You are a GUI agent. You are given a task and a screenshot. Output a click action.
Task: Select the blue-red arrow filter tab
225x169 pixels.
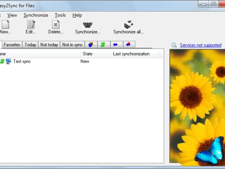[x=129, y=45]
